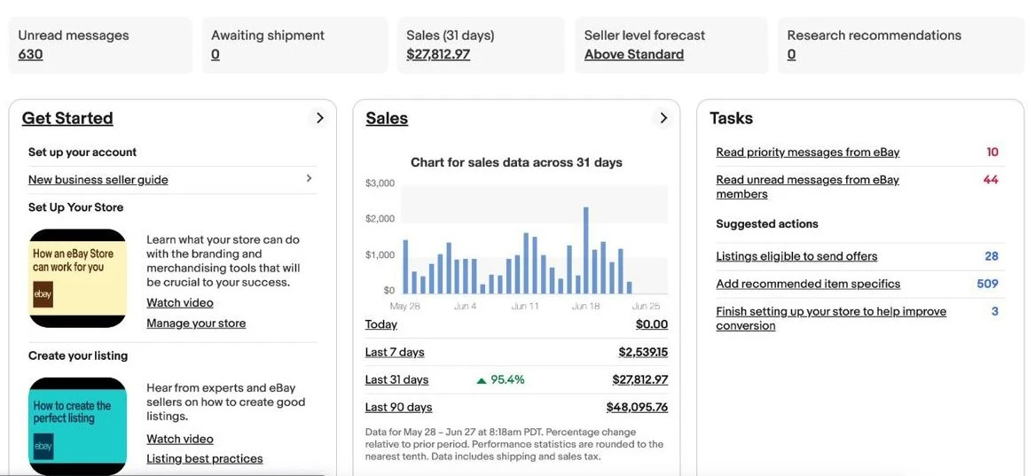The image size is (1035, 476).
Task: Click the perfect listing video thumbnail
Action: pyautogui.click(x=78, y=426)
